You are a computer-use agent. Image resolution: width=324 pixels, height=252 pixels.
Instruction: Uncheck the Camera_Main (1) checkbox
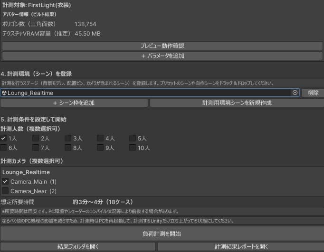point(5,181)
